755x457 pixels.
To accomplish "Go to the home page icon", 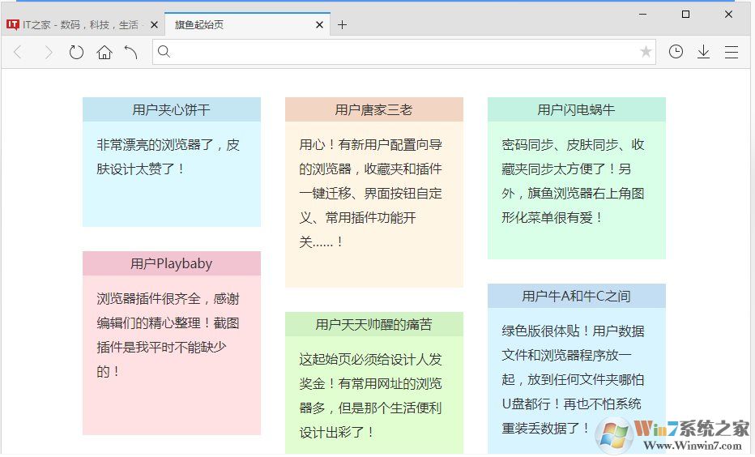I will [104, 53].
